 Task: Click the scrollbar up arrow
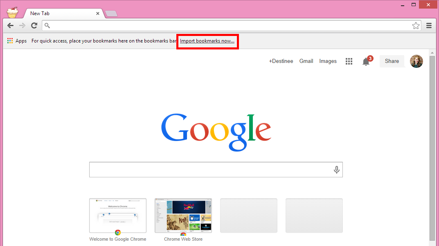point(432,53)
